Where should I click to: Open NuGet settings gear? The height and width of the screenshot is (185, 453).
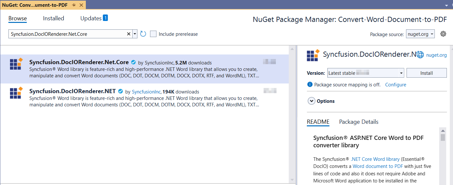[x=443, y=34]
